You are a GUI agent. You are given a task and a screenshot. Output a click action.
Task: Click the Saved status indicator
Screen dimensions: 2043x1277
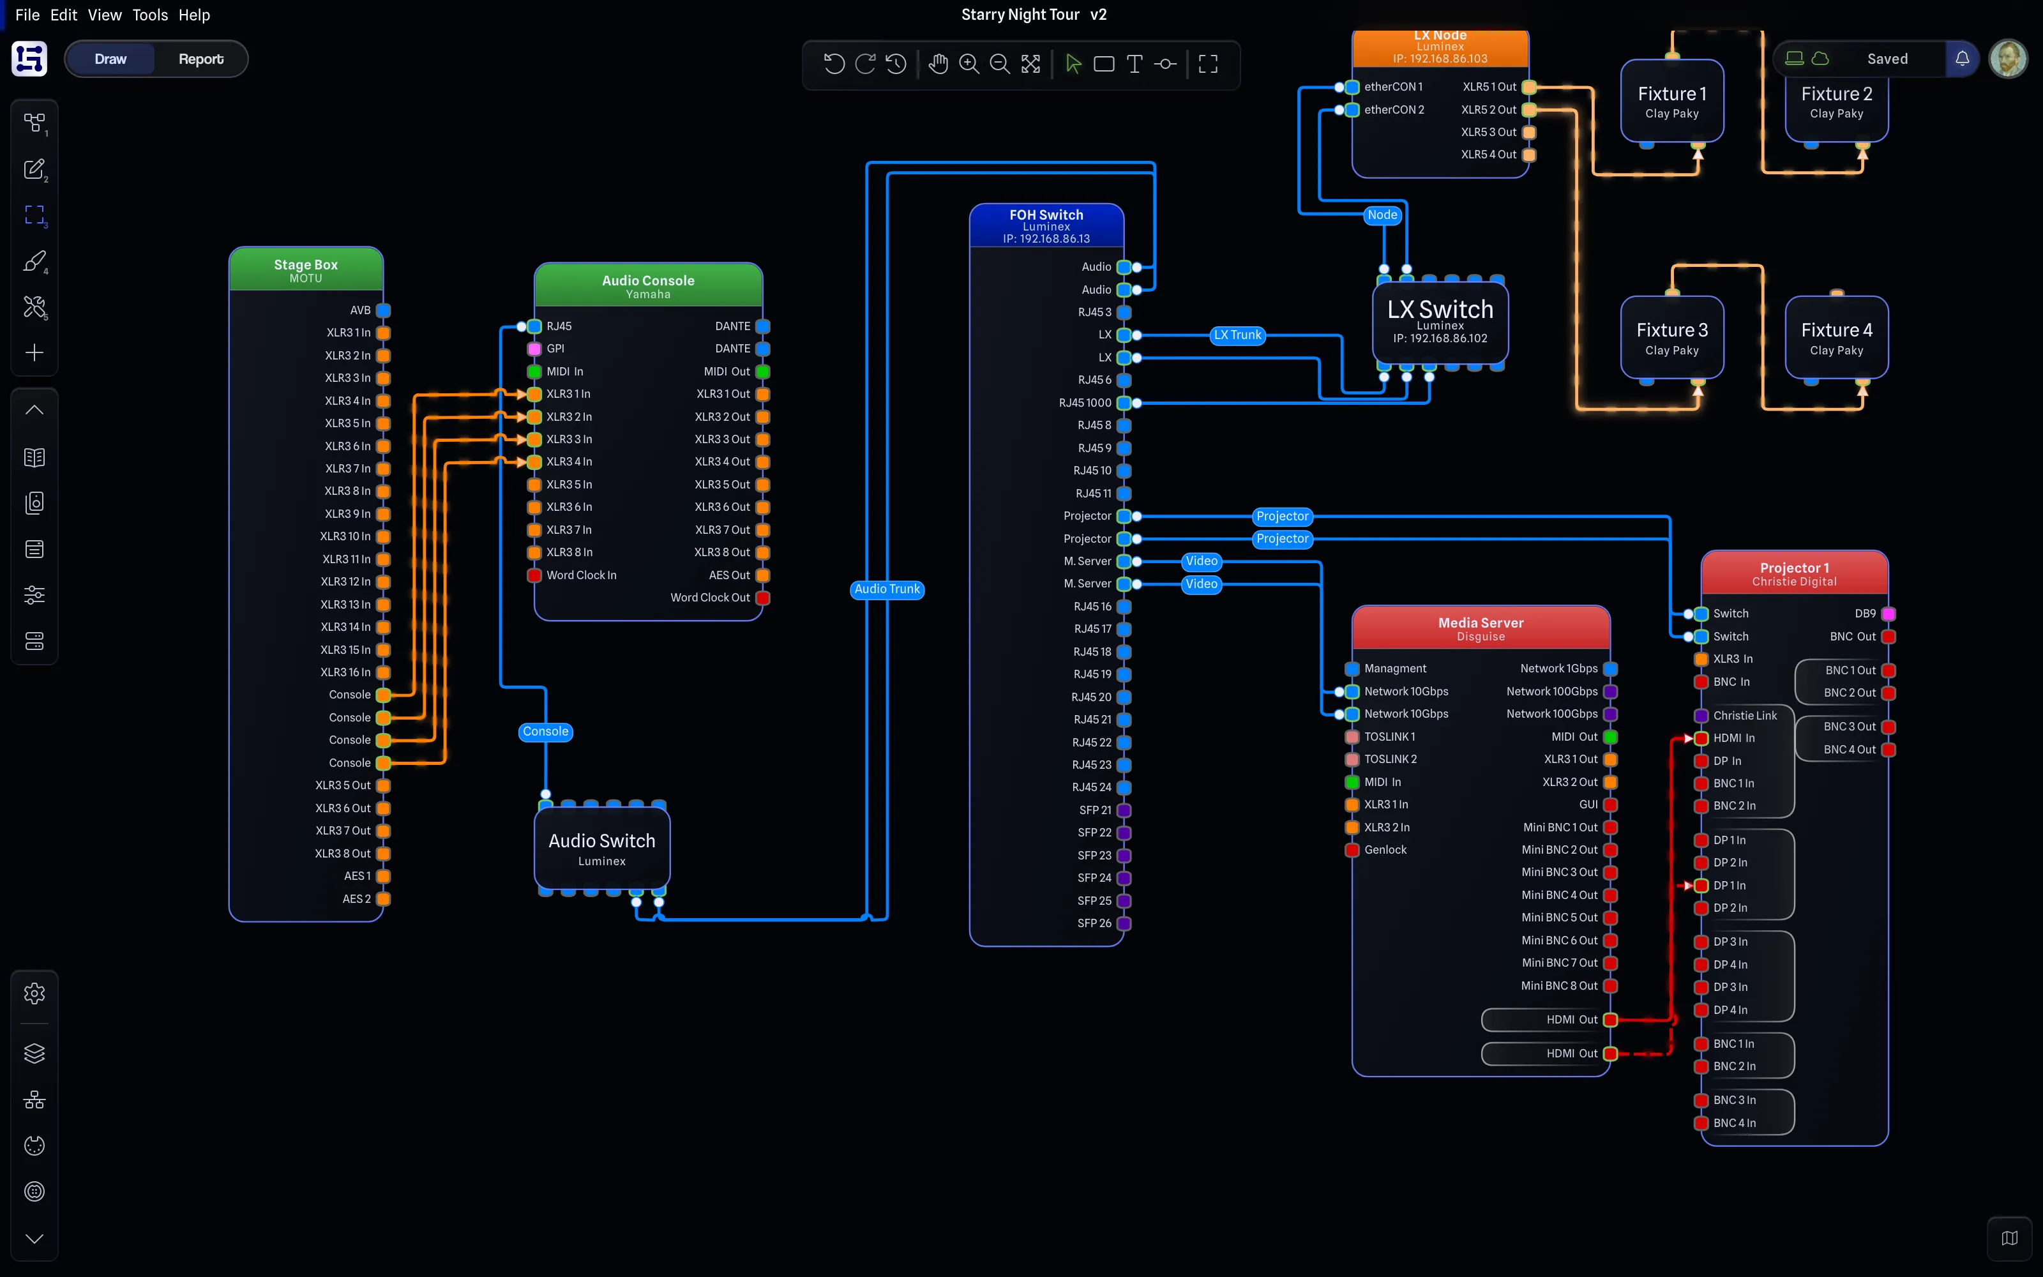(1887, 59)
